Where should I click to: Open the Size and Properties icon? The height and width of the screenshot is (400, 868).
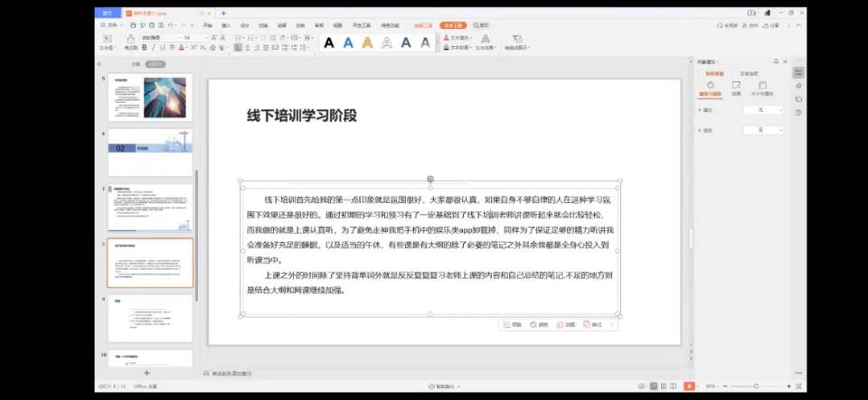(760, 86)
